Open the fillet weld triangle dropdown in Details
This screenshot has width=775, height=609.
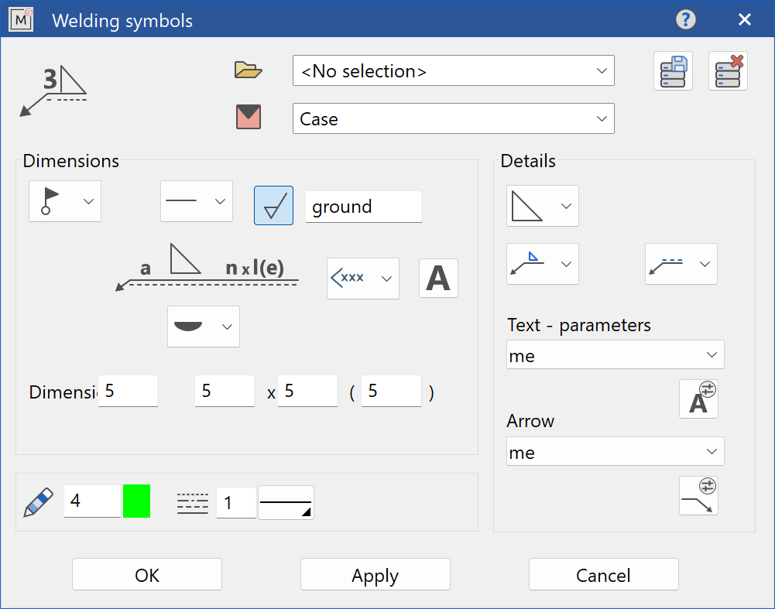[x=542, y=206]
